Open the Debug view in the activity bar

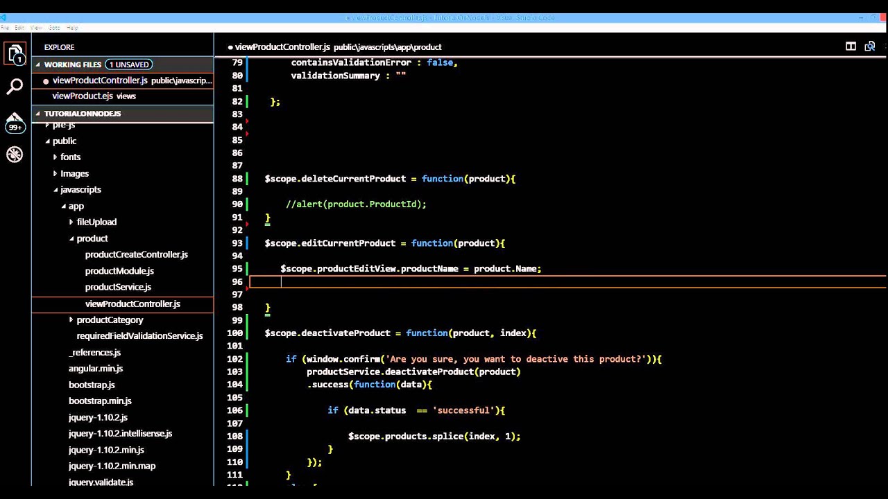[15, 155]
